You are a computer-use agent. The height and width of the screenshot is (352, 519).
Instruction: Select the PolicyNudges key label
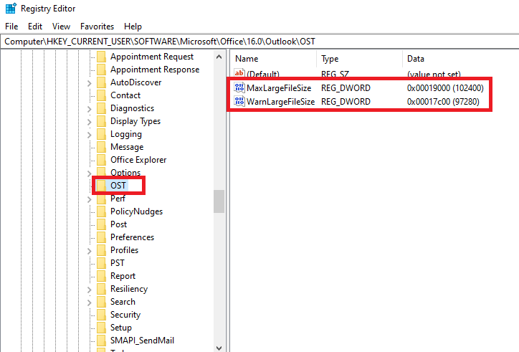136,211
